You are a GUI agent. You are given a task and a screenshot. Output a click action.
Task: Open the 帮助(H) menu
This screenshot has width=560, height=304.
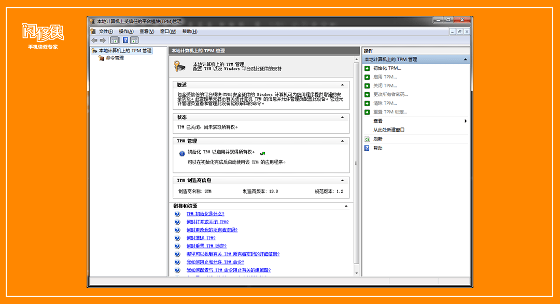pos(190,32)
